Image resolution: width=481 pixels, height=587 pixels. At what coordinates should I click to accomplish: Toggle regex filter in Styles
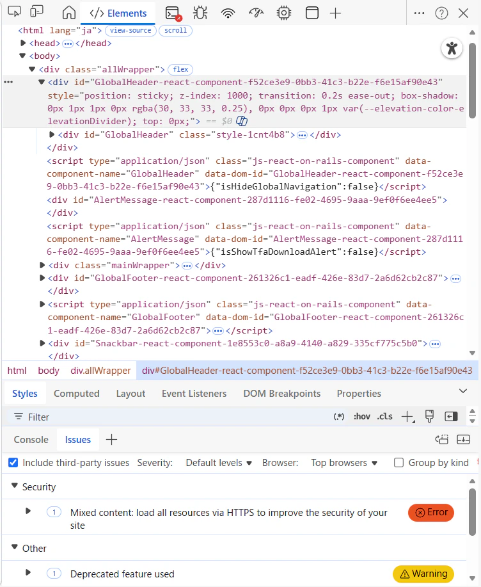pos(339,416)
